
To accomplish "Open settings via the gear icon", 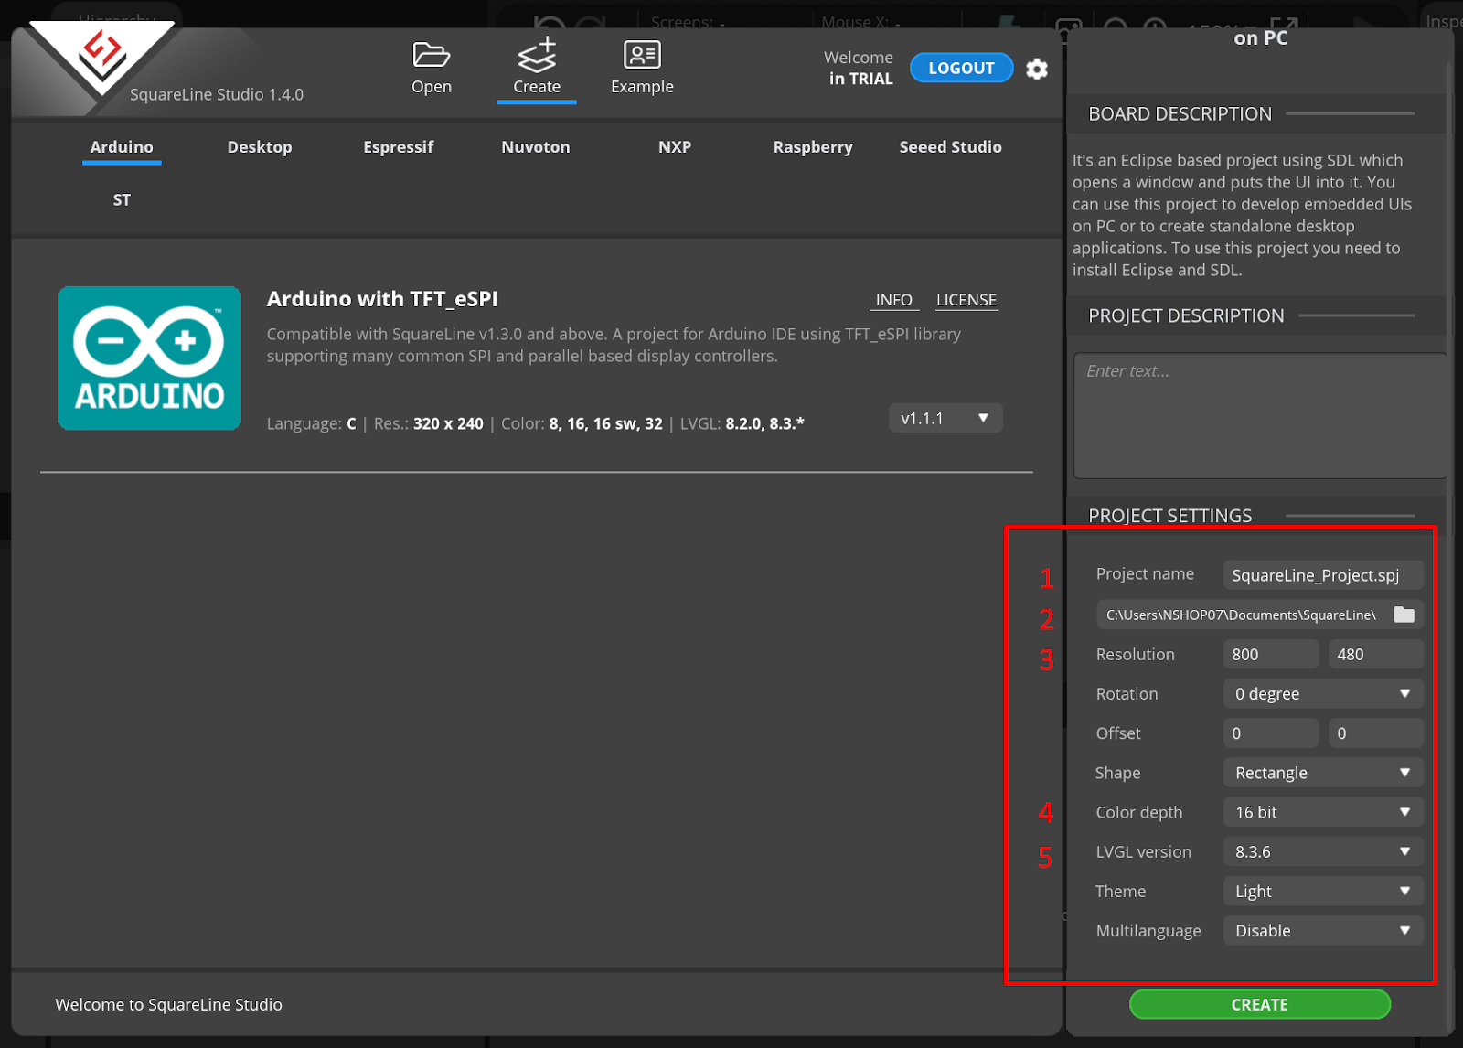I will (1037, 69).
